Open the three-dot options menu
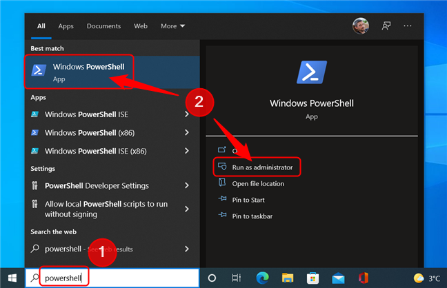Viewport: 447px width, 288px height. click(x=408, y=26)
